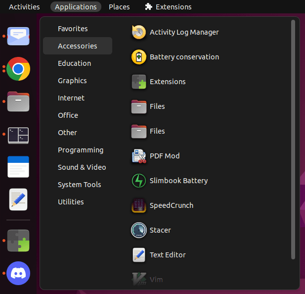The width and height of the screenshot is (305, 294).
Task: Open Google Chrome from the dock
Action: click(x=18, y=69)
